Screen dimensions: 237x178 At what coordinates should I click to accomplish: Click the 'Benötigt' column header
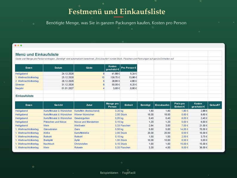tap(146, 105)
